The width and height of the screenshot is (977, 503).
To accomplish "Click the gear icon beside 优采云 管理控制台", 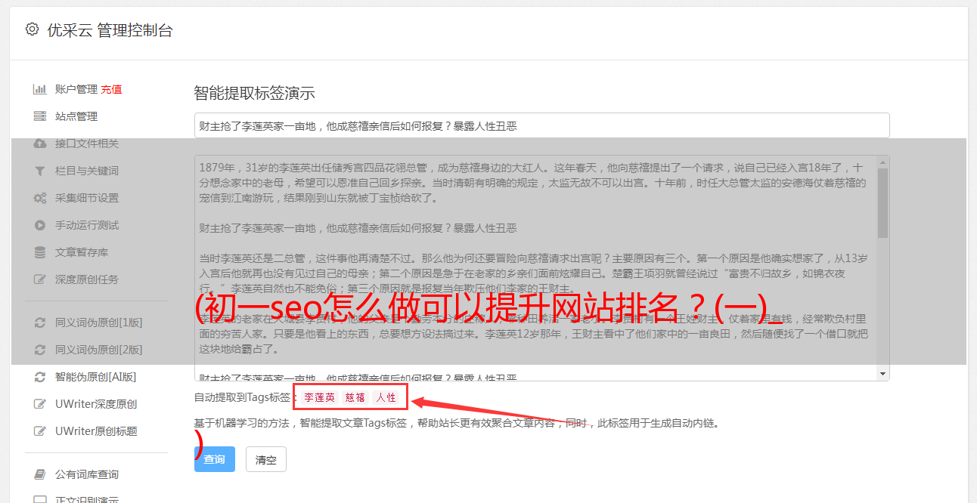I will click(32, 29).
